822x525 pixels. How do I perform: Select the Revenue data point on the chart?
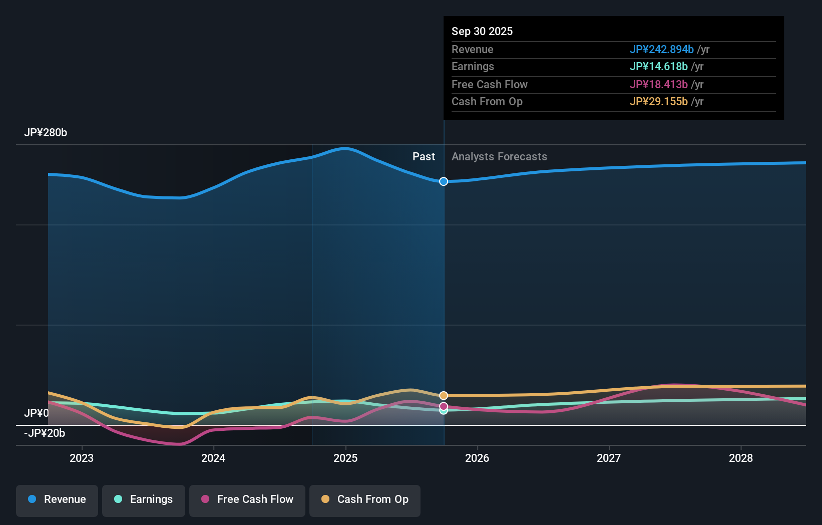coord(444,181)
